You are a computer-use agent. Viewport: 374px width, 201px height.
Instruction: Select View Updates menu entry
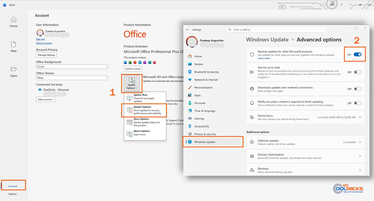coord(145,122)
